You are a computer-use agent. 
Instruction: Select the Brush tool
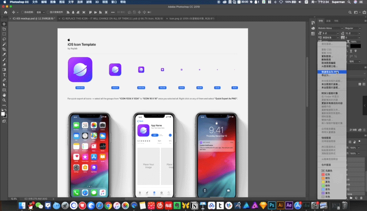coord(4,59)
